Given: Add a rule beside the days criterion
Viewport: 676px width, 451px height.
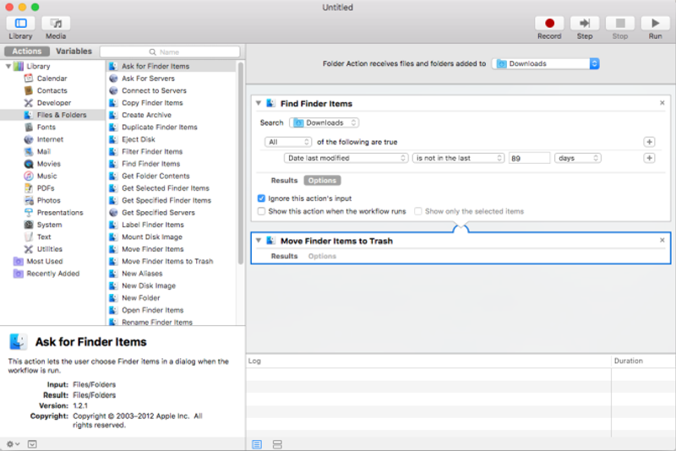Looking at the screenshot, I should click(x=649, y=158).
